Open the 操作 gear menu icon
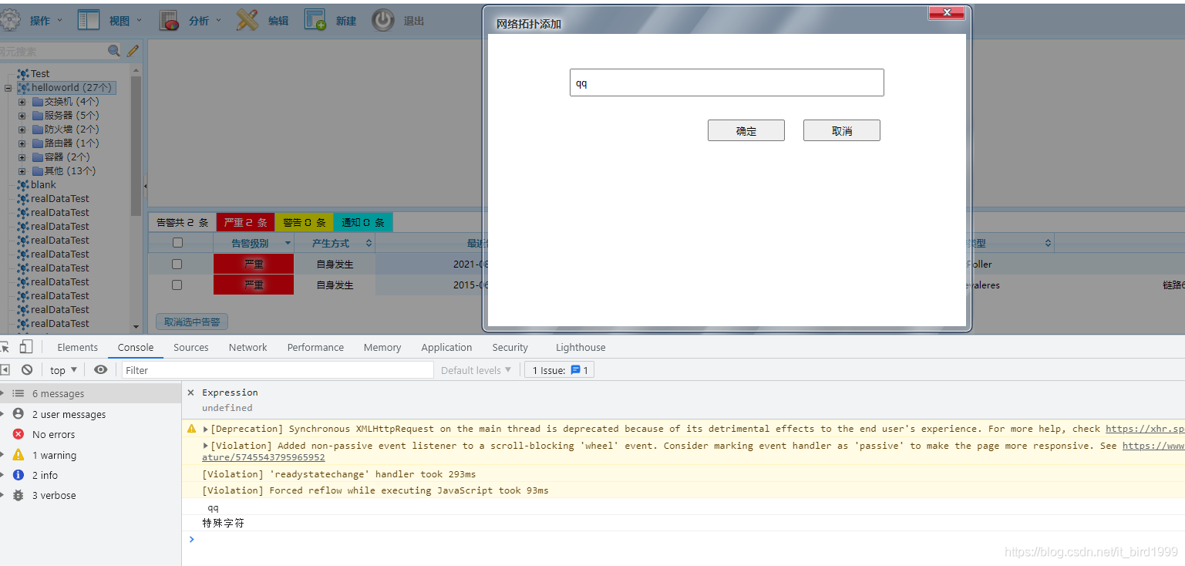This screenshot has height=566, width=1185. [11, 19]
